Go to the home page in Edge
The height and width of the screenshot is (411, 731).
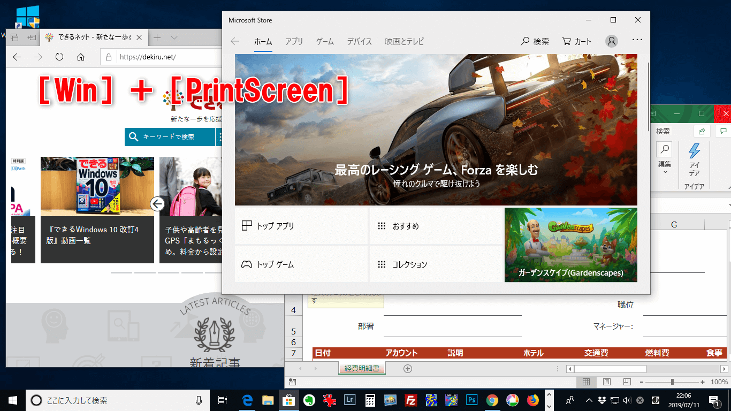81,57
